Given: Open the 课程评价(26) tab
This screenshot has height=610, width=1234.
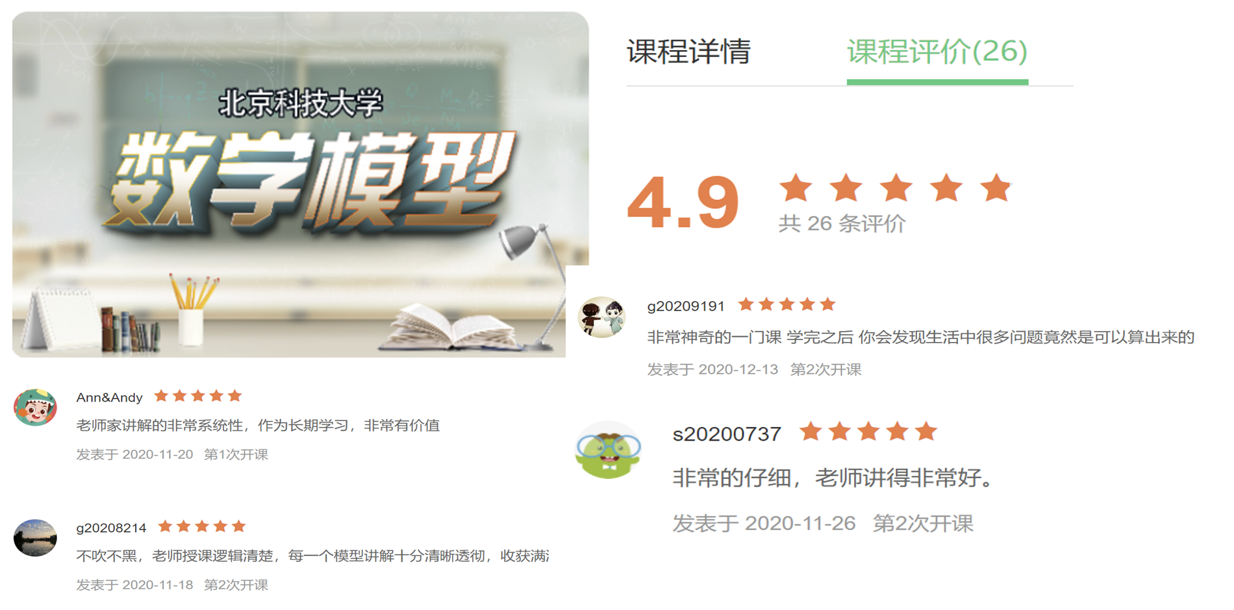Looking at the screenshot, I should [937, 51].
